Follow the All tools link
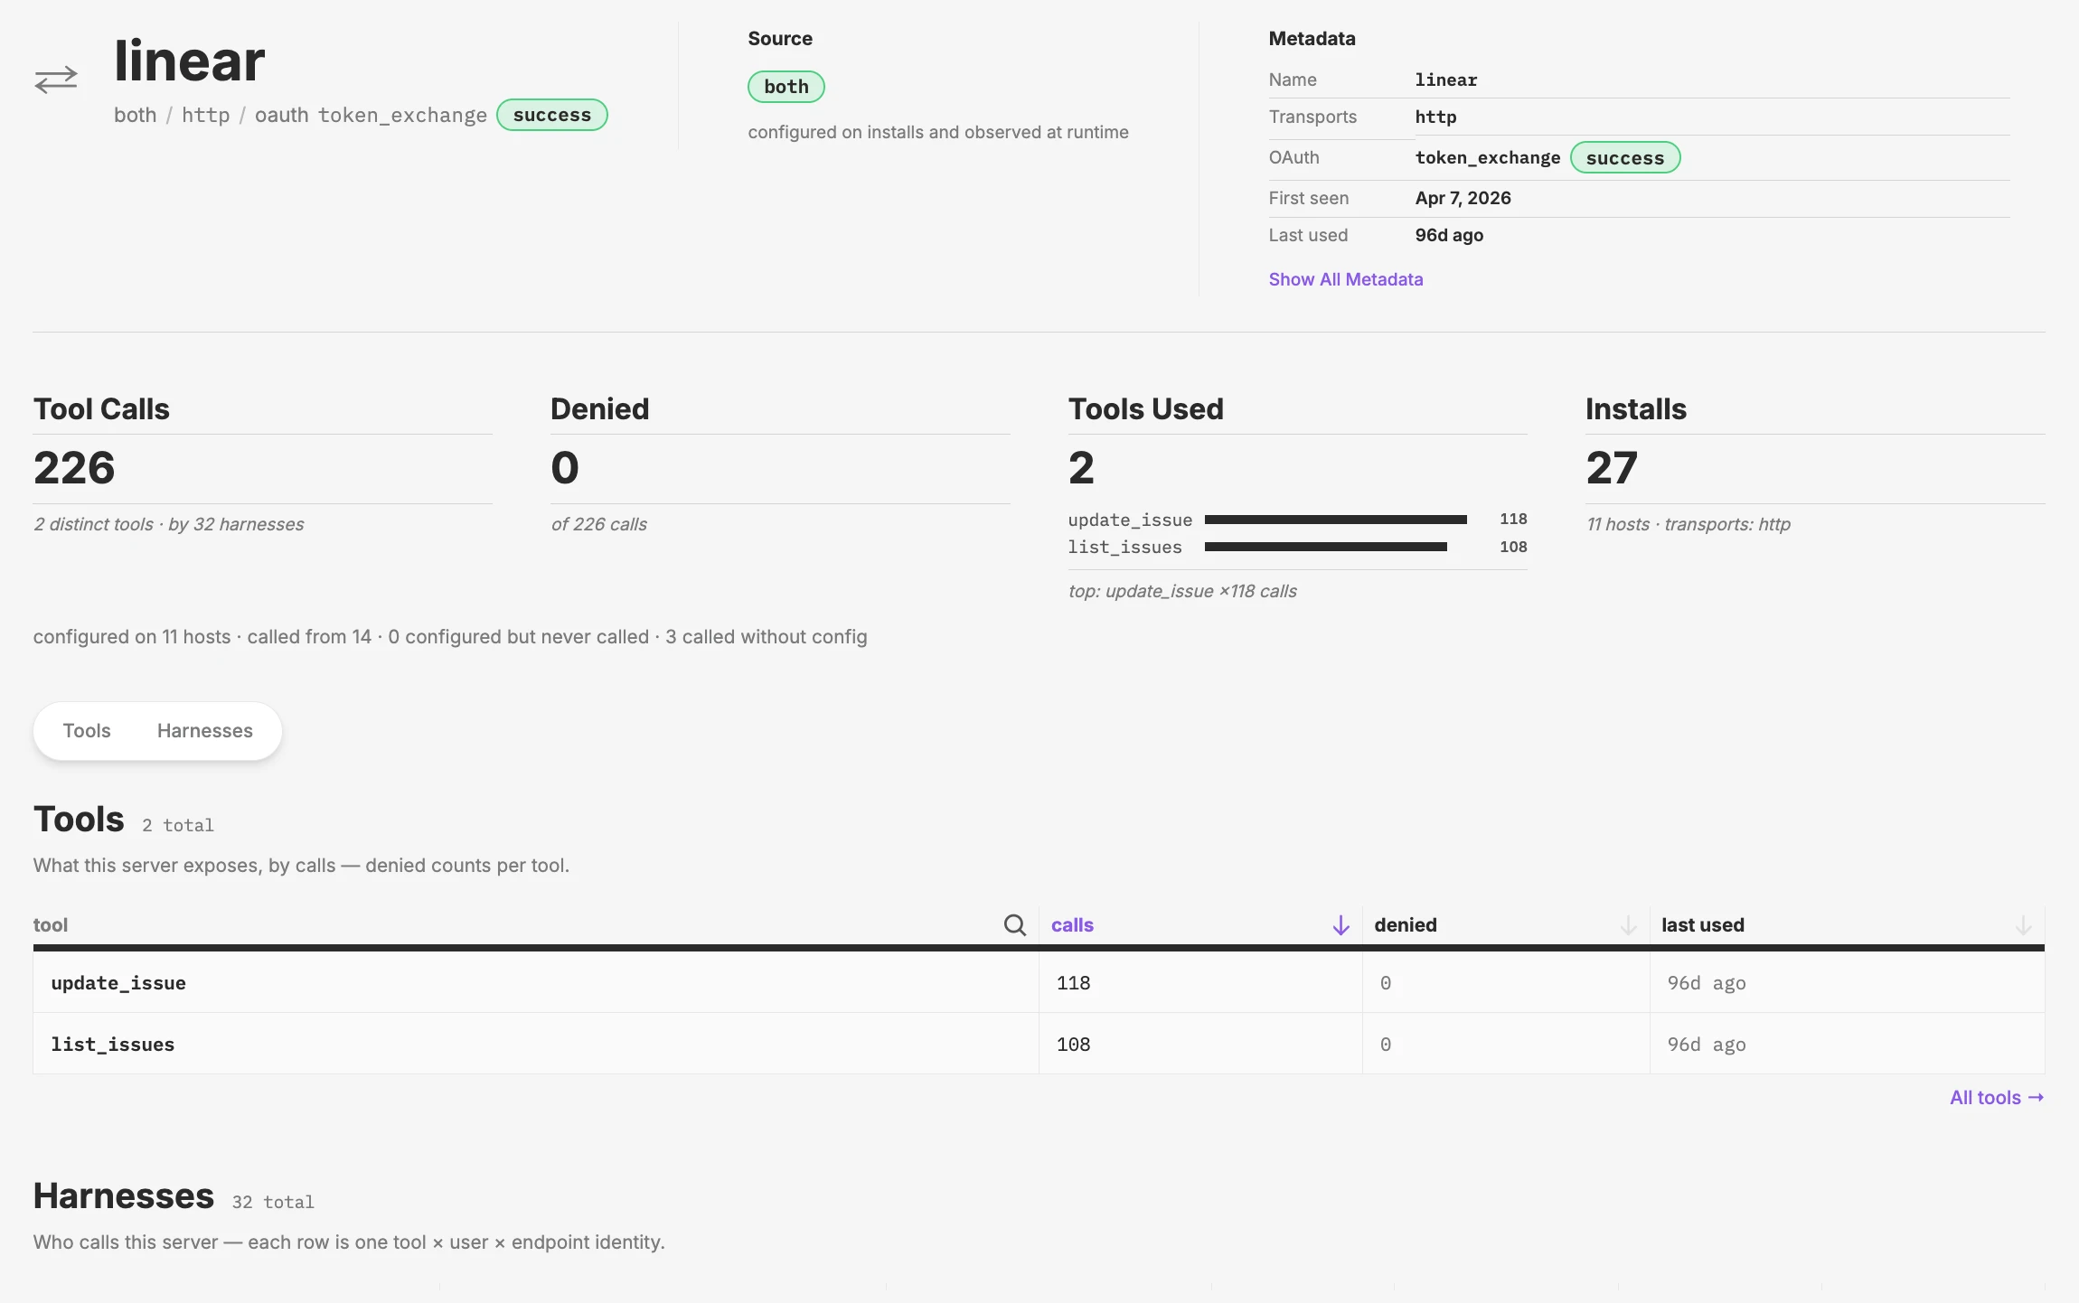Viewport: 2079px width, 1303px height. pyautogui.click(x=1997, y=1097)
